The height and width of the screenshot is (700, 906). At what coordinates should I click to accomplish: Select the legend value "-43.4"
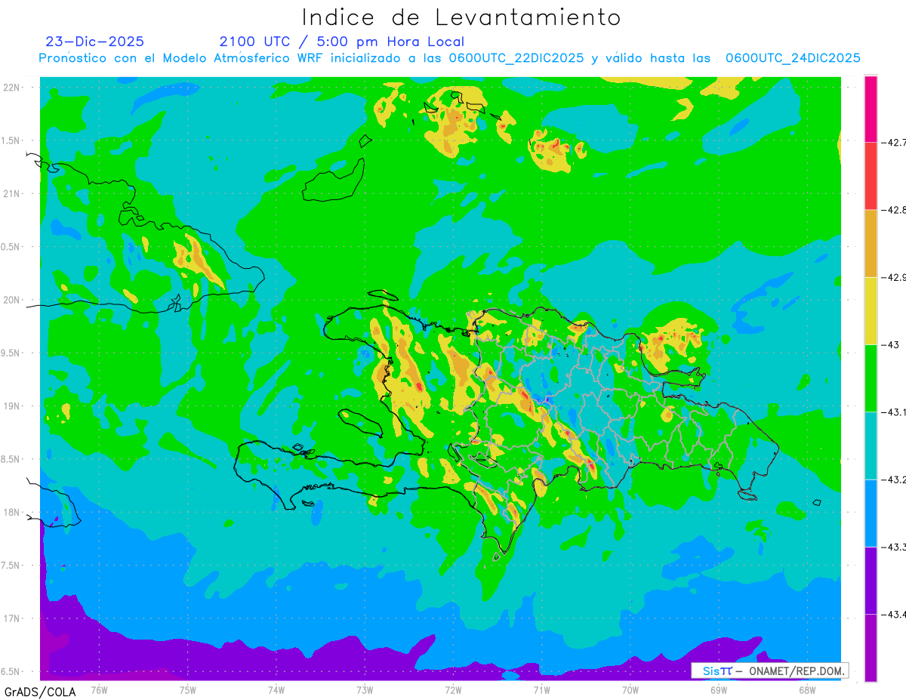[x=893, y=615]
